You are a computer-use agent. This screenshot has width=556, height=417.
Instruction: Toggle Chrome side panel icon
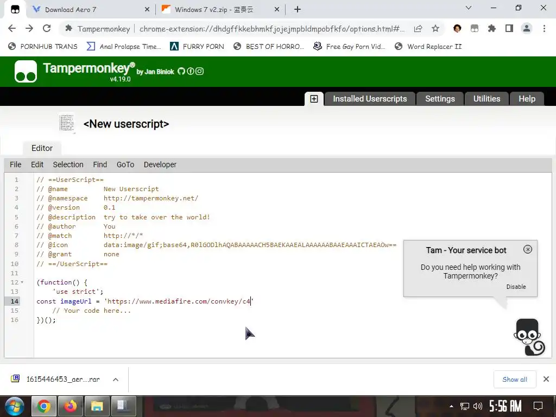click(509, 29)
